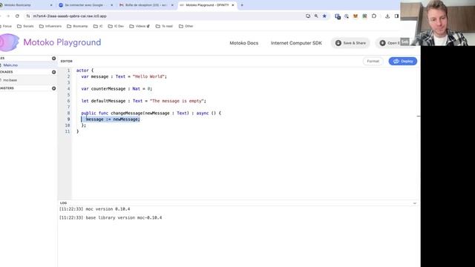Open the Socials bookmarks folder
This screenshot has height=267, width=475.
pos(25,27)
